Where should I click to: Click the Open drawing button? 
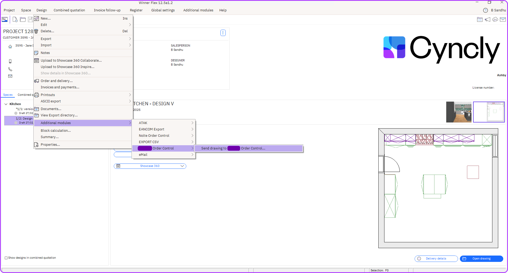[x=481, y=259]
